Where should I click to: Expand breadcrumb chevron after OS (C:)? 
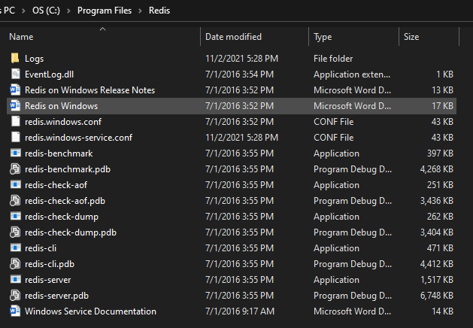[68, 11]
